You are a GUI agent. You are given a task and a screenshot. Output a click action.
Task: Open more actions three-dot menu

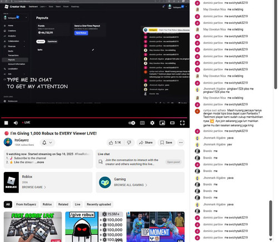point(181,142)
